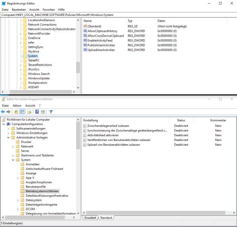Switch to the Standard tab
This screenshot has width=237, height=227.
coord(106,218)
